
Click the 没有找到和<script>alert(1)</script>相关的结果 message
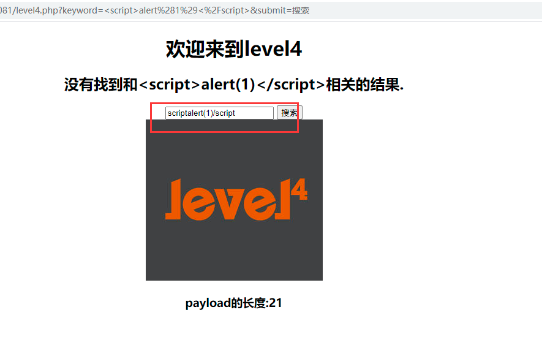pyautogui.click(x=234, y=85)
